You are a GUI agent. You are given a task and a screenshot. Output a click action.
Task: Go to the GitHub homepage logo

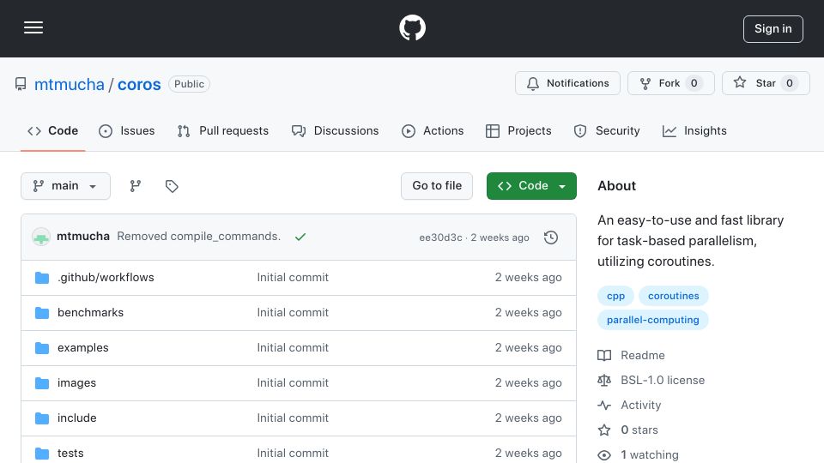tap(412, 27)
